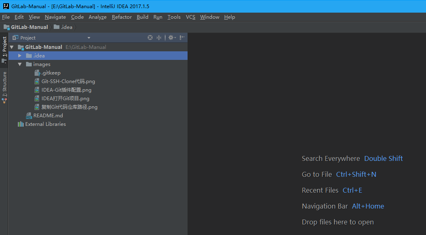Collapse the GitLab-Manual root node arrow
Screen dimensions: 426x235
coord(12,47)
